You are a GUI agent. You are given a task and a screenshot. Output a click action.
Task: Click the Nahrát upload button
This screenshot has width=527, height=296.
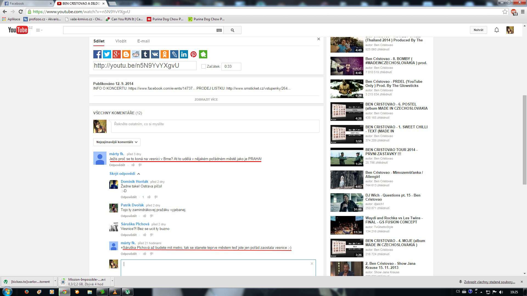(478, 30)
